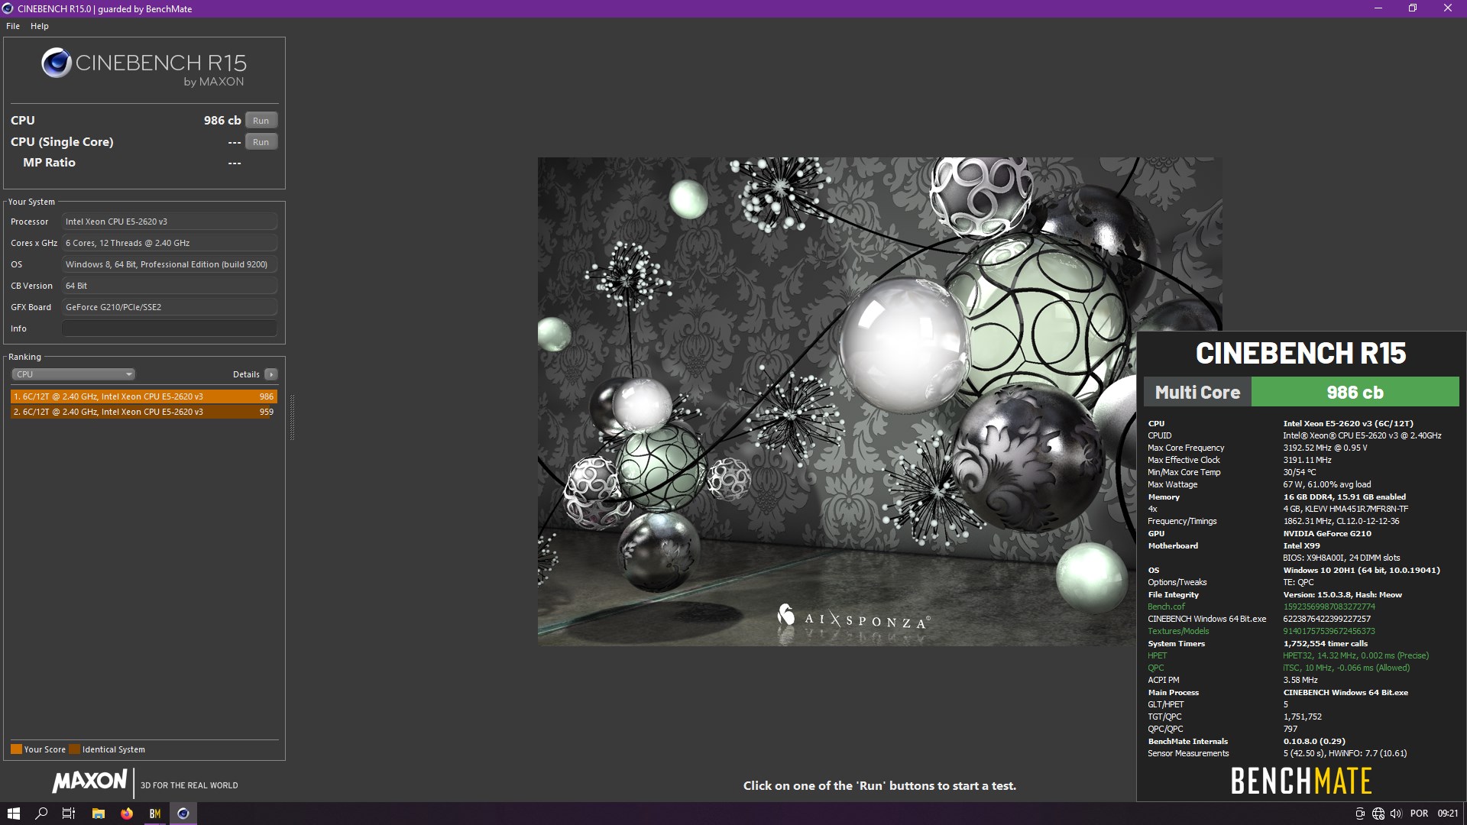Viewport: 1467px width, 825px height.
Task: Open File Explorer from taskbar
Action: click(x=98, y=814)
